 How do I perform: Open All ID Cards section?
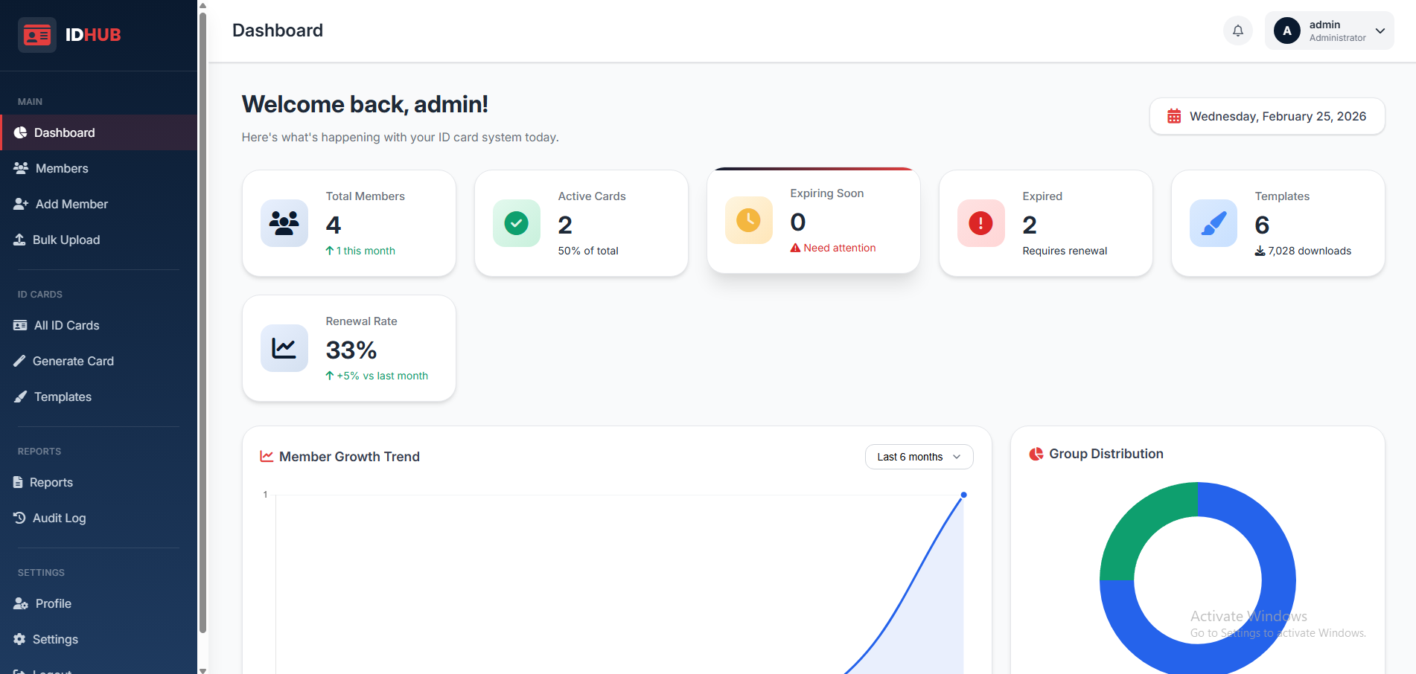(x=66, y=326)
